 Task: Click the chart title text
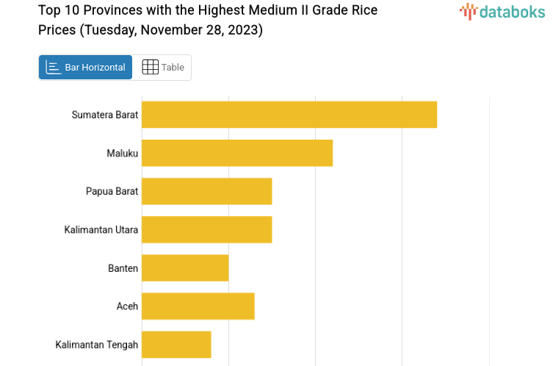coord(209,21)
